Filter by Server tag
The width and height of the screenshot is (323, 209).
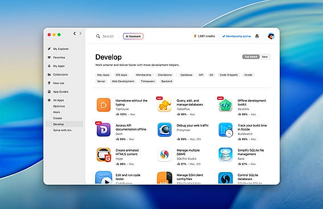[101, 81]
